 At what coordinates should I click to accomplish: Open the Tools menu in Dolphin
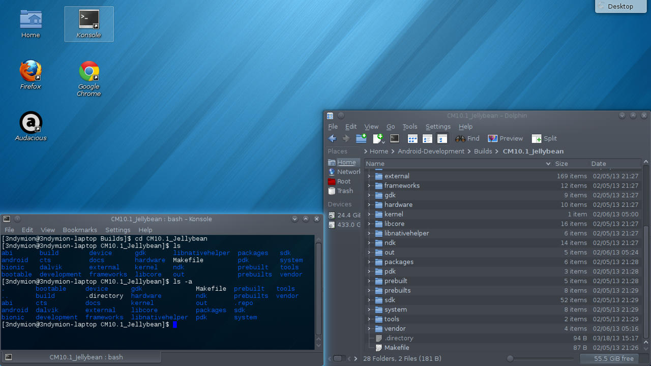(x=410, y=126)
